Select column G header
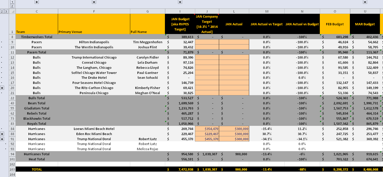The image size is (383, 177). pos(147,11)
